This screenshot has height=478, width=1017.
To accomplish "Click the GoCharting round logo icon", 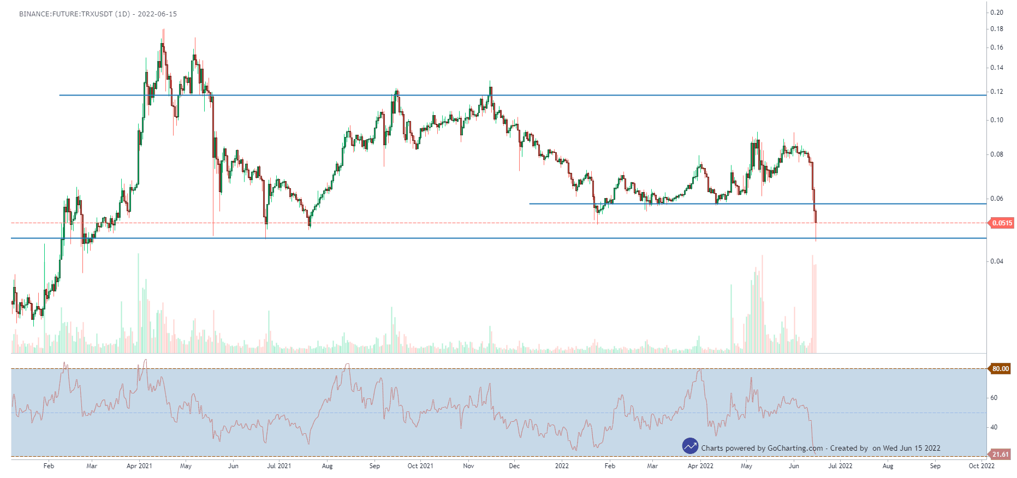I will [690, 446].
